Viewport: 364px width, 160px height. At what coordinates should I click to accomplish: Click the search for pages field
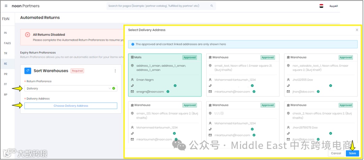pos(161,6)
